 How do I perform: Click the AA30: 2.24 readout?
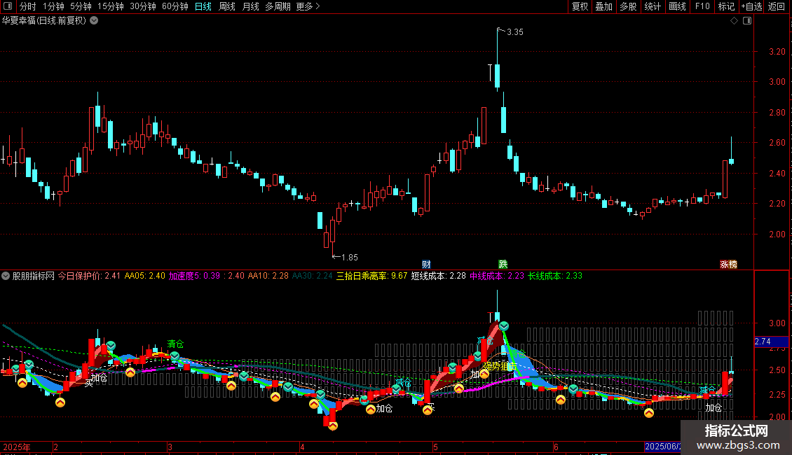pyautogui.click(x=313, y=276)
